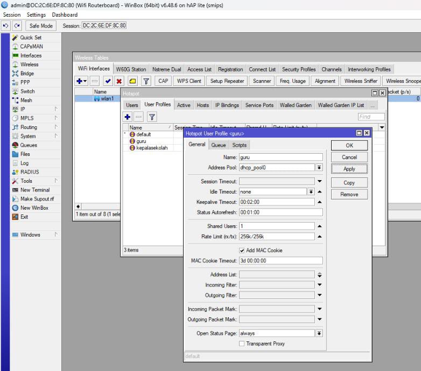This screenshot has height=371, width=421.
Task: Click the MAC Cookie Timeout field
Action: coord(281,261)
